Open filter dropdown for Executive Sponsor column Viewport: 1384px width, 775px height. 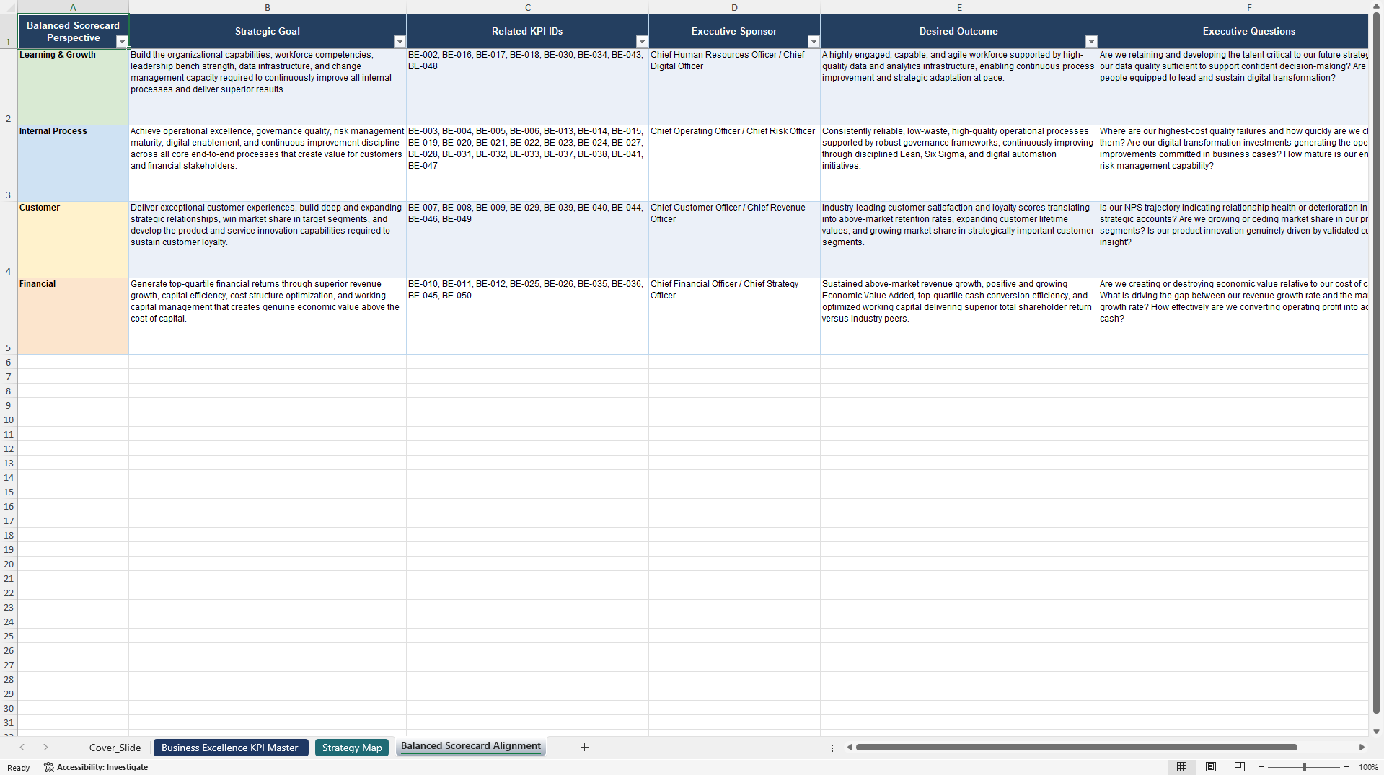[x=814, y=42]
